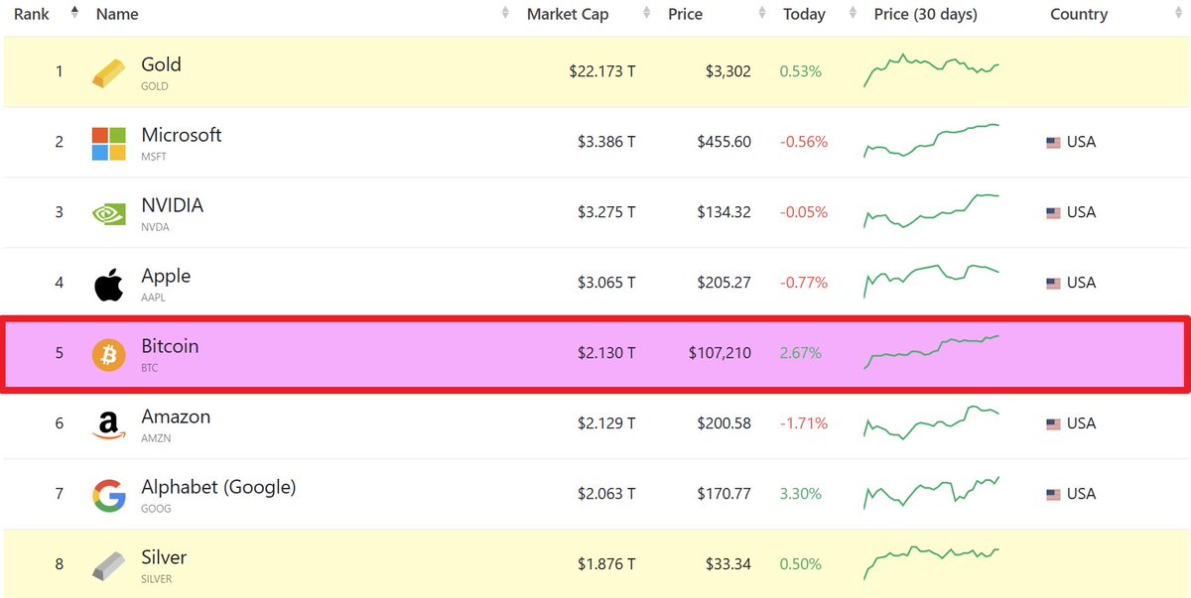This screenshot has height=598, width=1191.
Task: Click Bitcoin price $107,210
Action: 718,353
